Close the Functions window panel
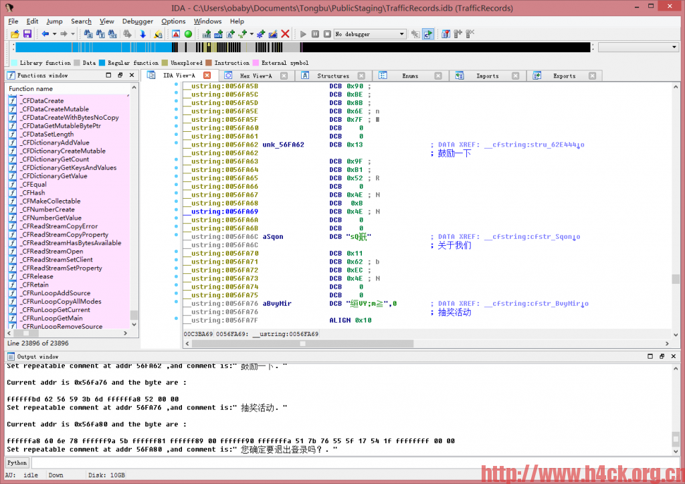The height and width of the screenshot is (484, 685). (x=132, y=75)
